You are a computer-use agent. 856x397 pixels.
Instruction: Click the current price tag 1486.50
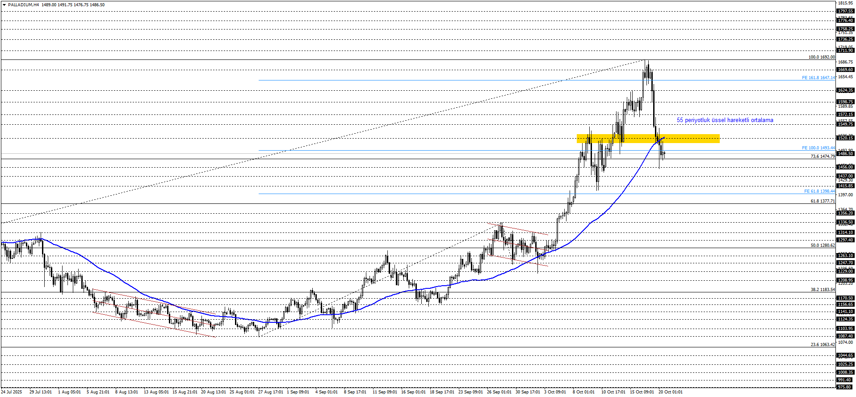(845, 154)
